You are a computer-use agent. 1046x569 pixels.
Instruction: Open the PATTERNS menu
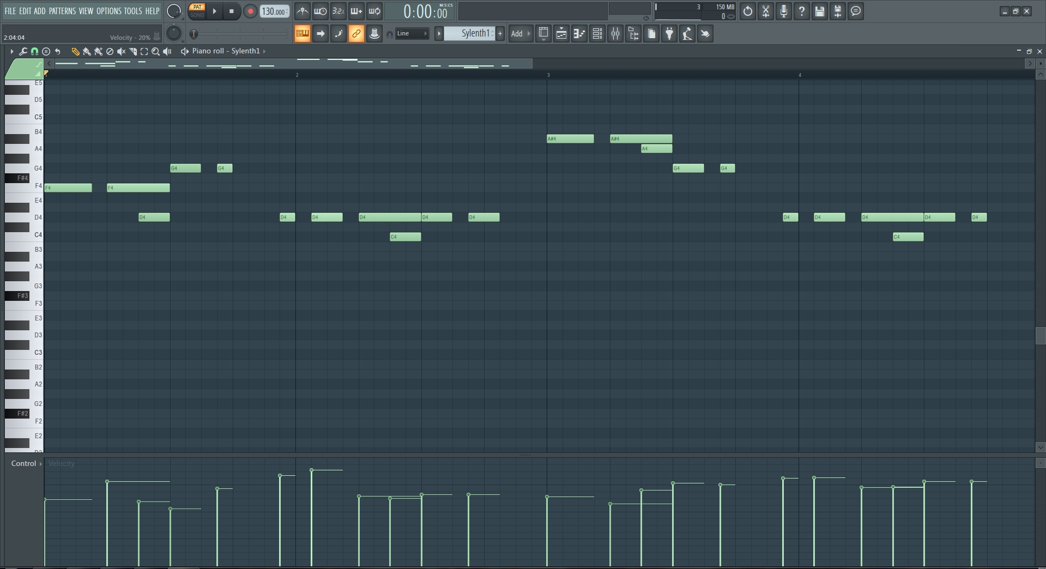[62, 11]
